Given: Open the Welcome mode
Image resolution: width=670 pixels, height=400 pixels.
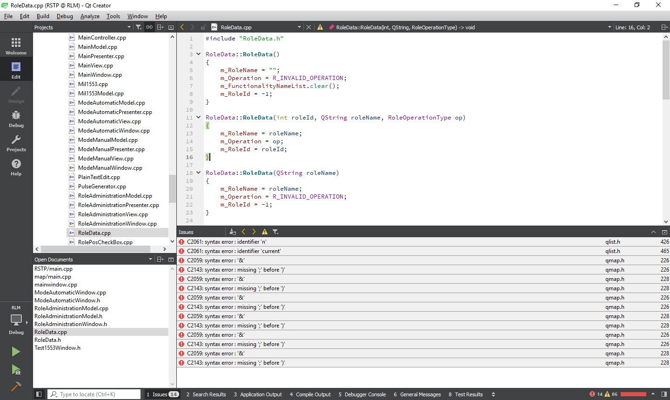Looking at the screenshot, I should tap(16, 46).
